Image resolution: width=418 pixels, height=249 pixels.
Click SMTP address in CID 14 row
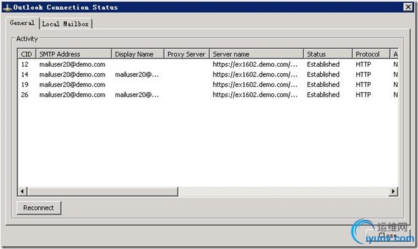pos(72,75)
